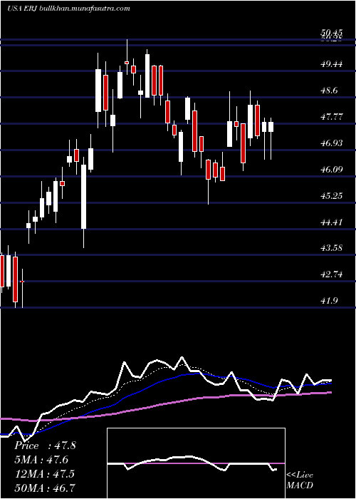Click the 41.9 price axis label
The width and height of the screenshot is (356, 499).
pyautogui.click(x=330, y=301)
